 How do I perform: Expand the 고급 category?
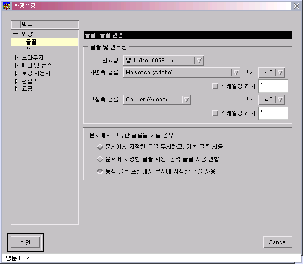[16, 89]
